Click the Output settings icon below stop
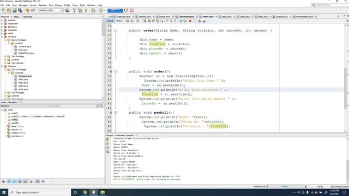The height and width of the screenshot is (196, 349). tap(108, 152)
